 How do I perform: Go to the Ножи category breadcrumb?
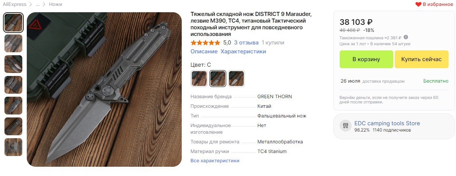point(55,4)
